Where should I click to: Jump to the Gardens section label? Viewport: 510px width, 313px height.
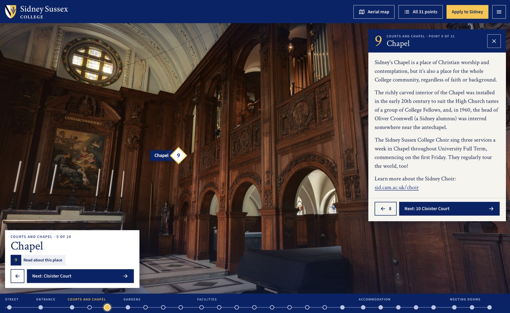132,300
